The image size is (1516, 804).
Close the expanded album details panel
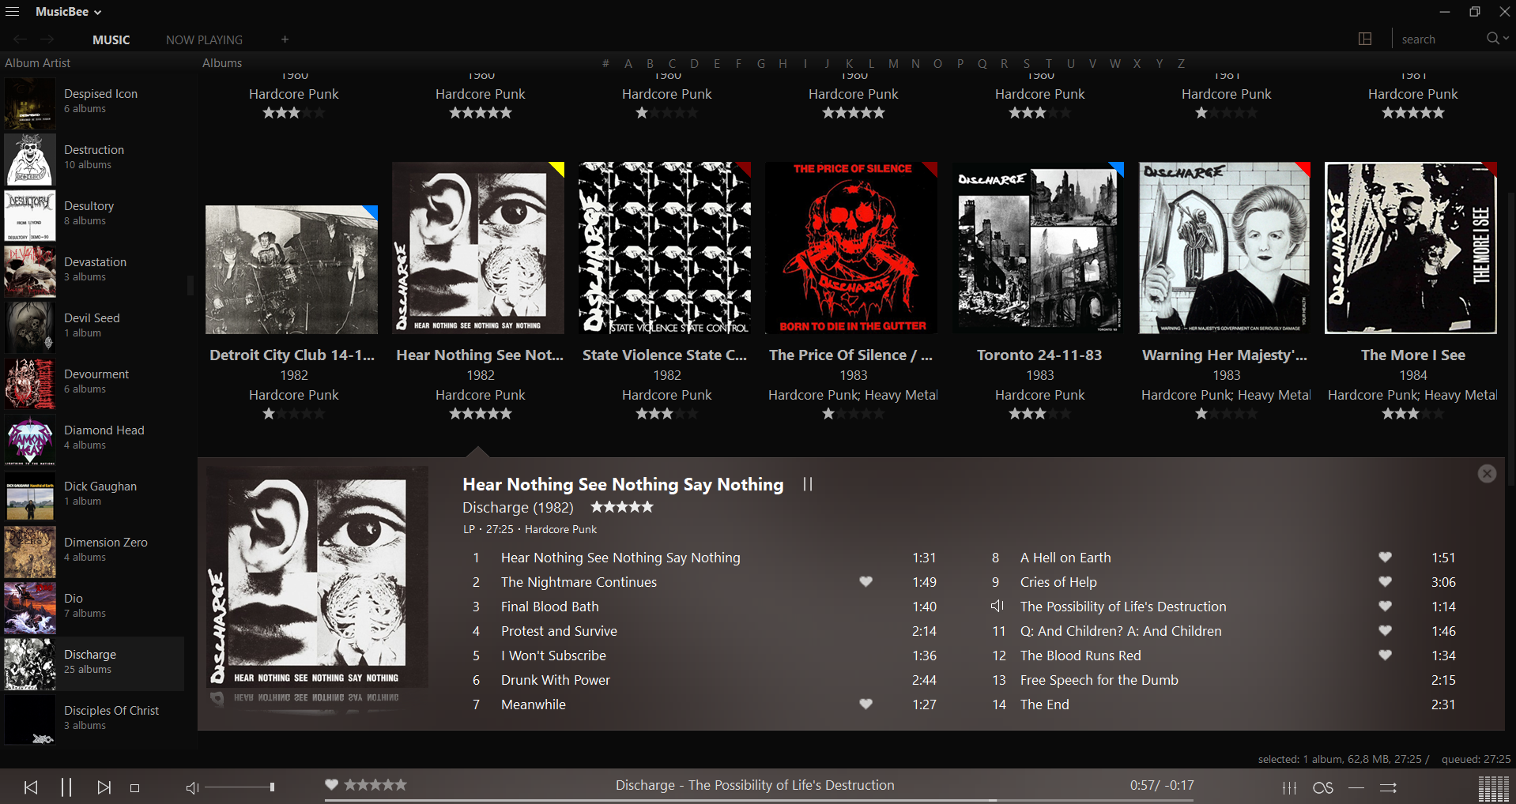(x=1487, y=473)
